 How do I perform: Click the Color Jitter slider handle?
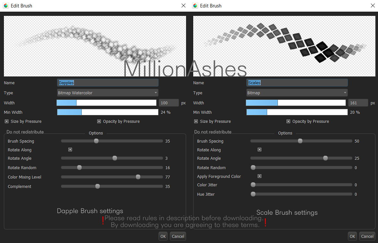click(x=253, y=184)
